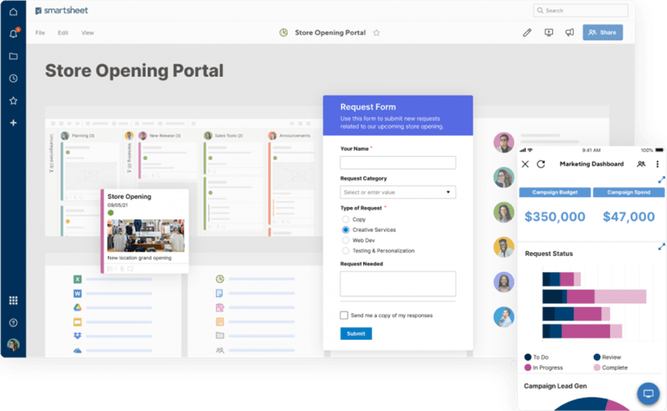Click the Complete legend color dot
The image size is (667, 411).
[598, 368]
